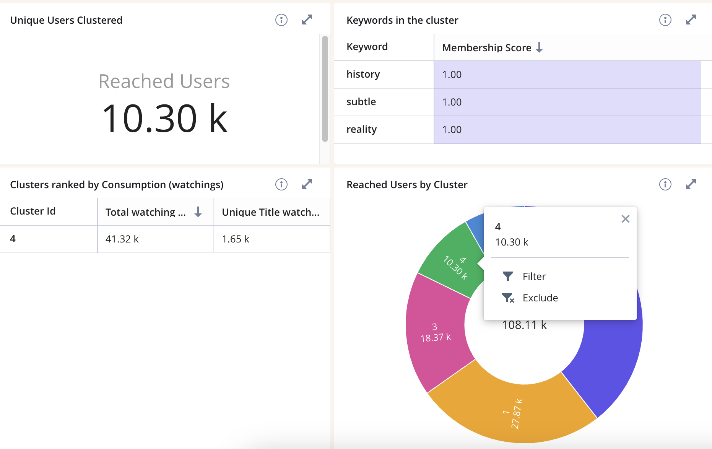This screenshot has height=449, width=712.
Task: Click the Keyword column header
Action: coord(384,47)
